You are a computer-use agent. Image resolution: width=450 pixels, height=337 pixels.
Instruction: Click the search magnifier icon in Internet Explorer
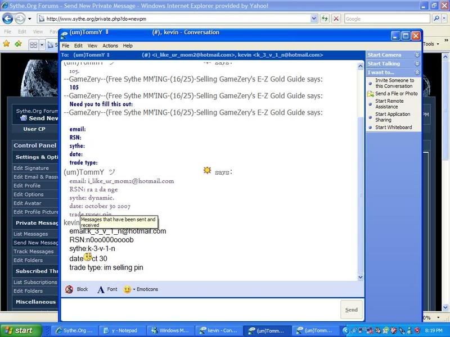[x=436, y=19]
